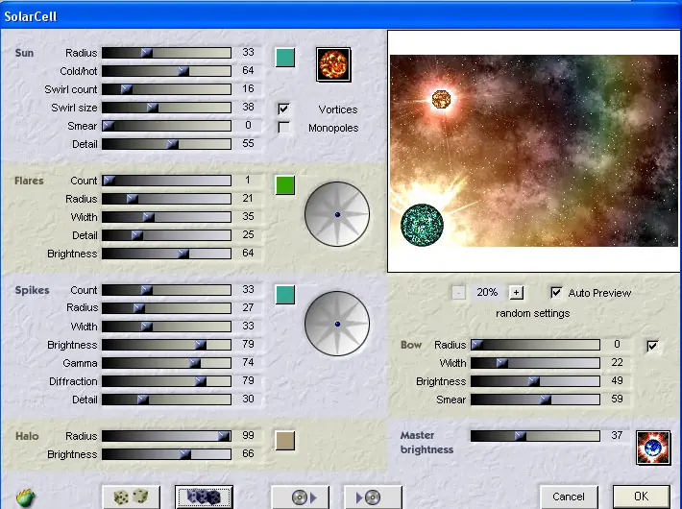Click the Sun Radius value 33

(x=248, y=52)
